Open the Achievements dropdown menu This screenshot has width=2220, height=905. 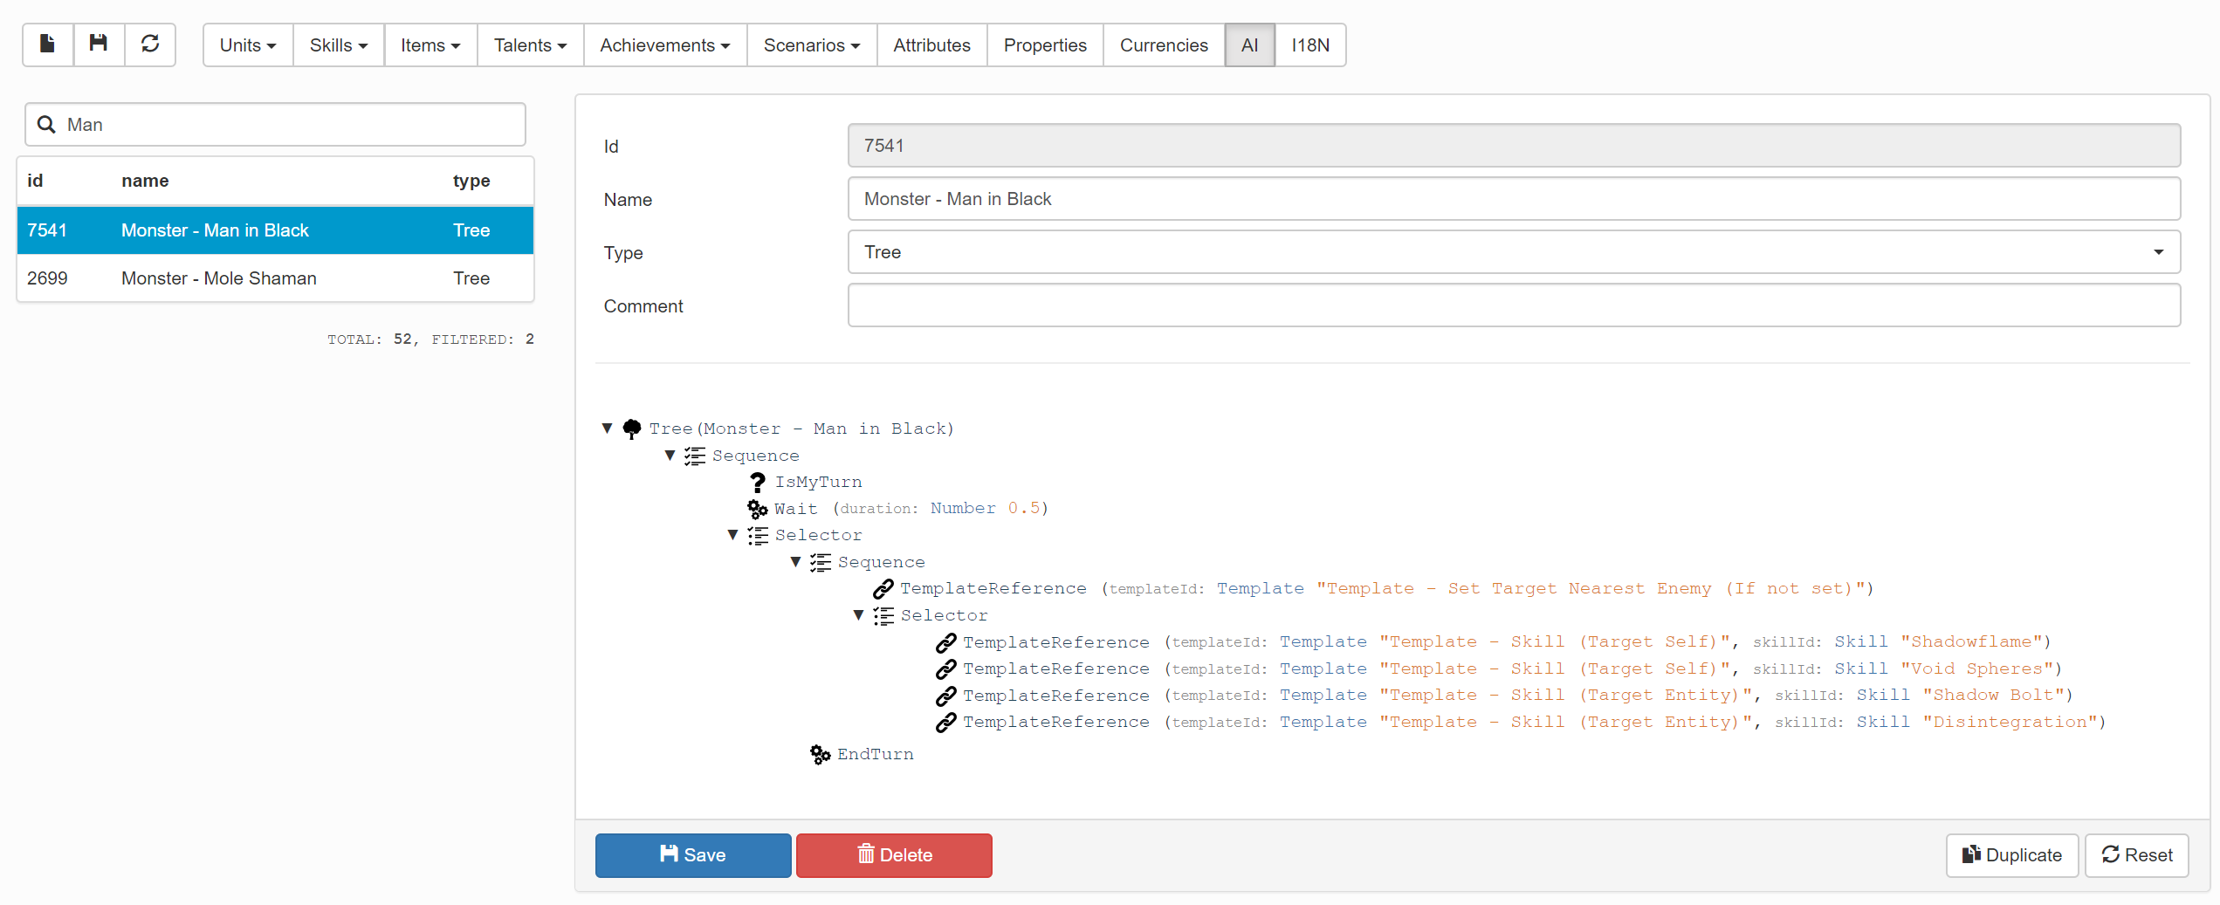pos(664,45)
